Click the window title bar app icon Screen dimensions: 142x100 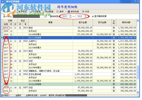point(3,1)
